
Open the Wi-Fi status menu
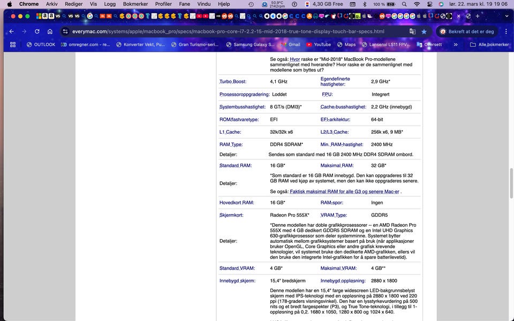(x=417, y=4)
